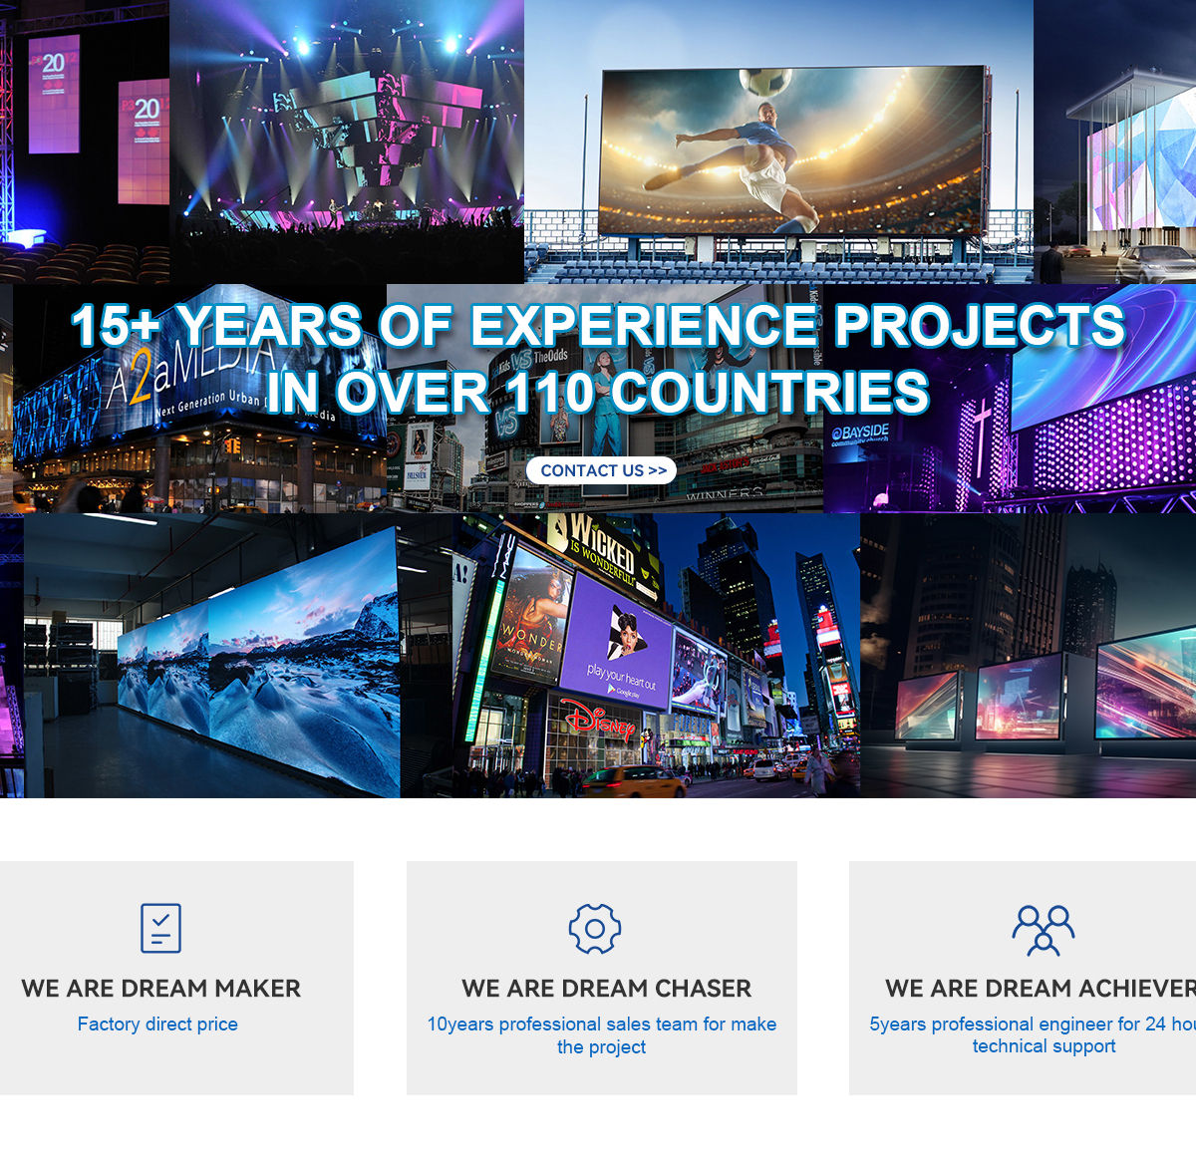The height and width of the screenshot is (1169, 1196).
Task: Select the concert stage lighting photo
Action: click(x=346, y=142)
